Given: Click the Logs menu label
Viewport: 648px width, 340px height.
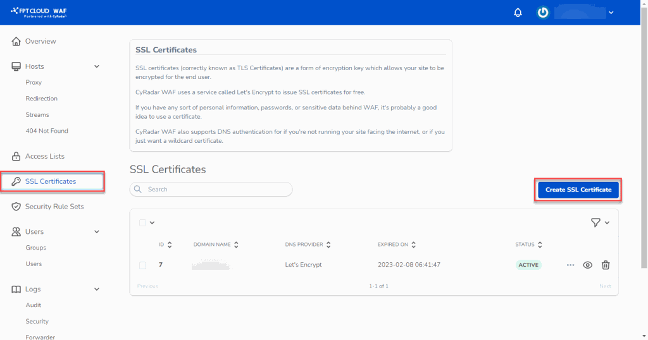Looking at the screenshot, I should click(33, 289).
